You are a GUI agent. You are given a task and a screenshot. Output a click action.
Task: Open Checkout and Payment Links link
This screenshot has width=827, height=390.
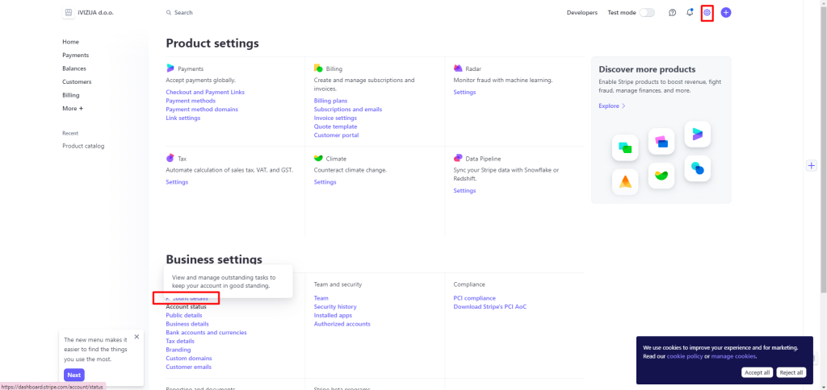point(205,92)
